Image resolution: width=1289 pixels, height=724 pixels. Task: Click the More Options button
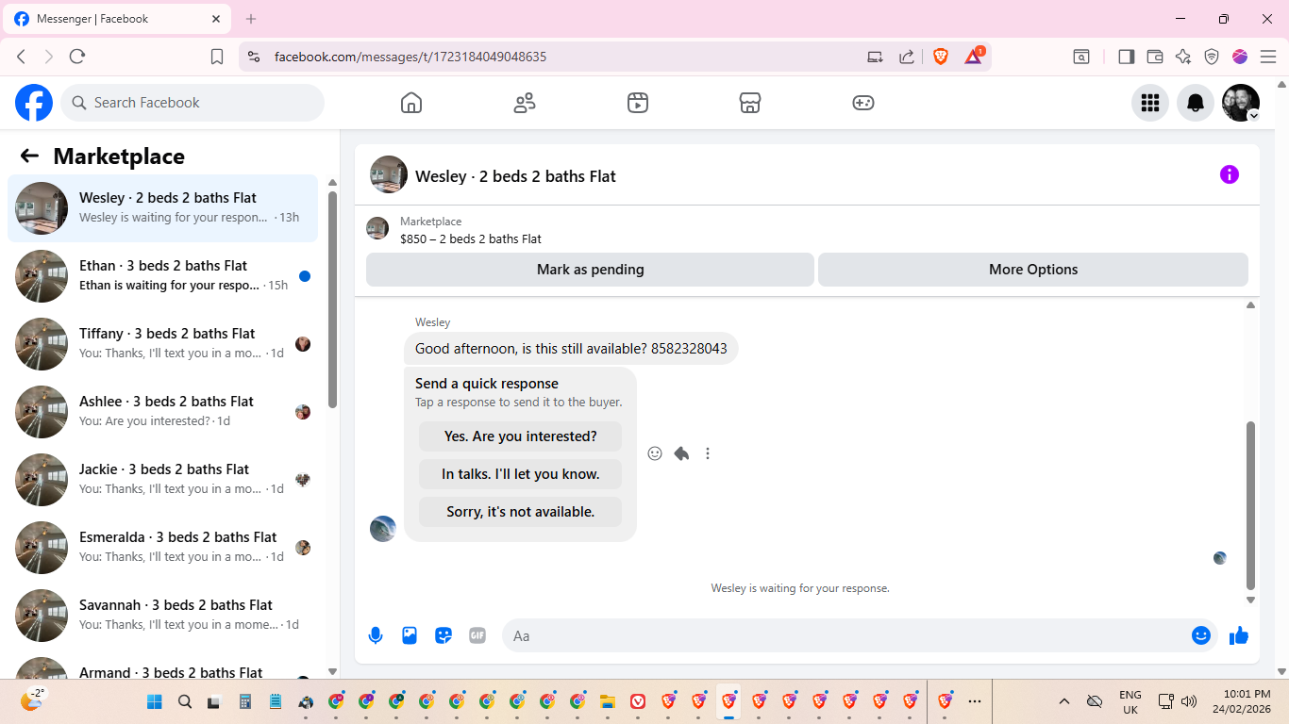pyautogui.click(x=1033, y=270)
